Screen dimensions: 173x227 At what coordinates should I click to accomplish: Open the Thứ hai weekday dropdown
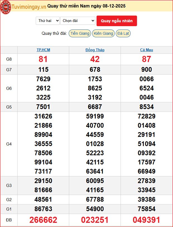tap(48, 21)
